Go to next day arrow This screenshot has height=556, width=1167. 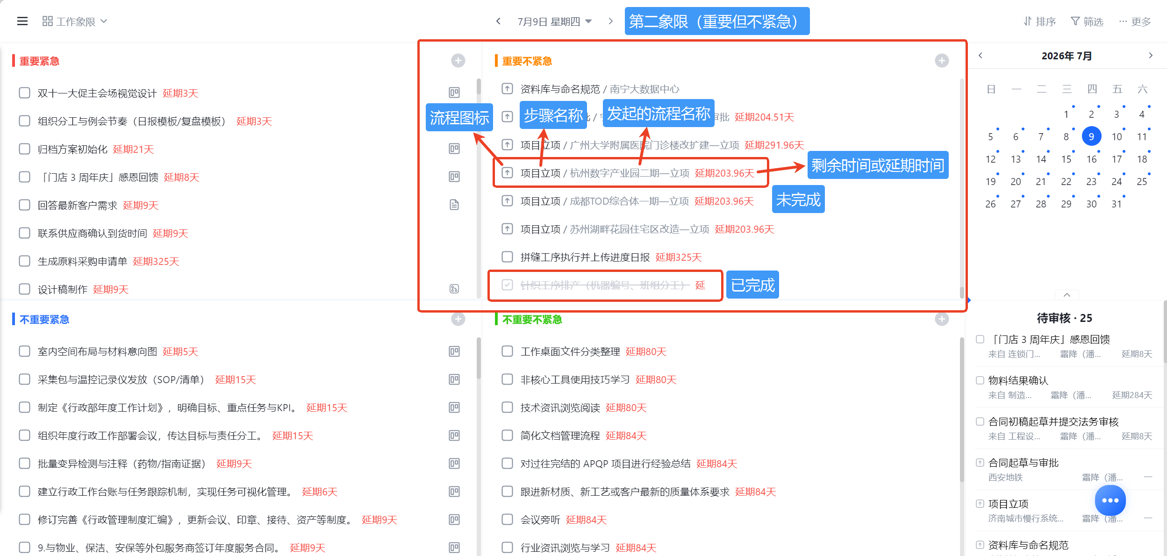(x=610, y=21)
